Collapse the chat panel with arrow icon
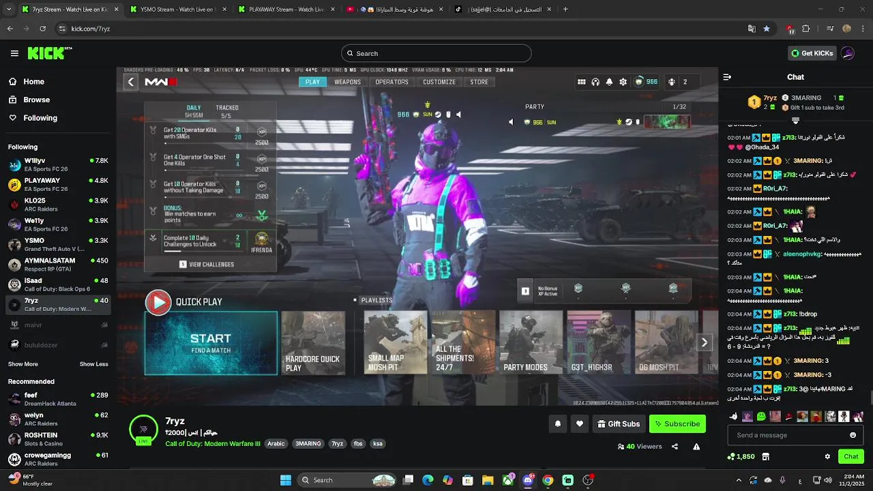This screenshot has height=491, width=873. [727, 77]
